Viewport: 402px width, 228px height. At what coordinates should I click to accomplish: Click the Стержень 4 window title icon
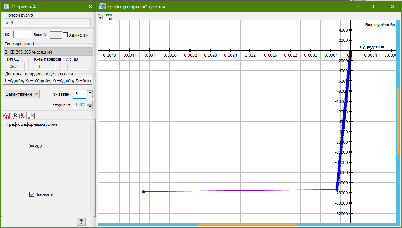click(x=6, y=6)
